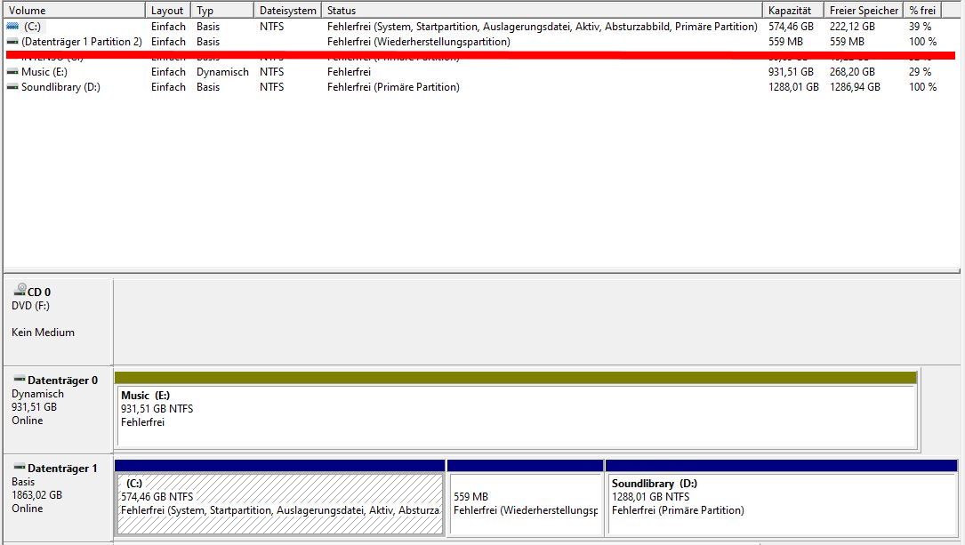Click the 574,46 GB capacity cell
The height and width of the screenshot is (545, 965).
(x=791, y=27)
